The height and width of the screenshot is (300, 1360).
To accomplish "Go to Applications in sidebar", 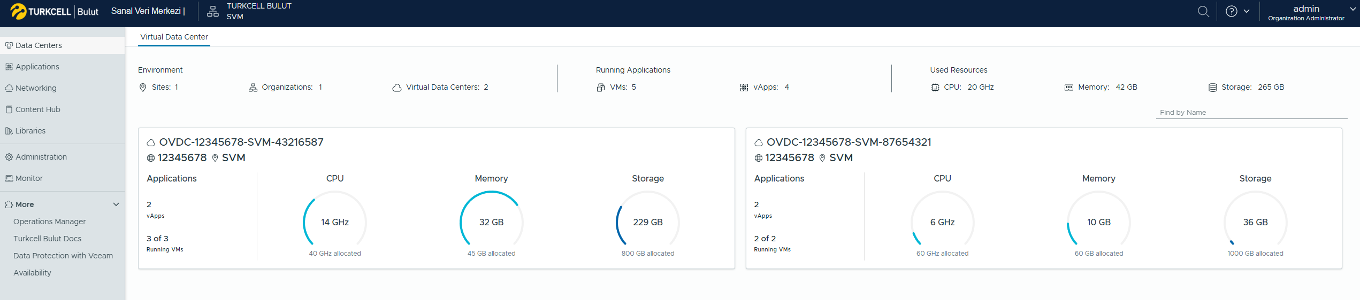I will (x=37, y=67).
